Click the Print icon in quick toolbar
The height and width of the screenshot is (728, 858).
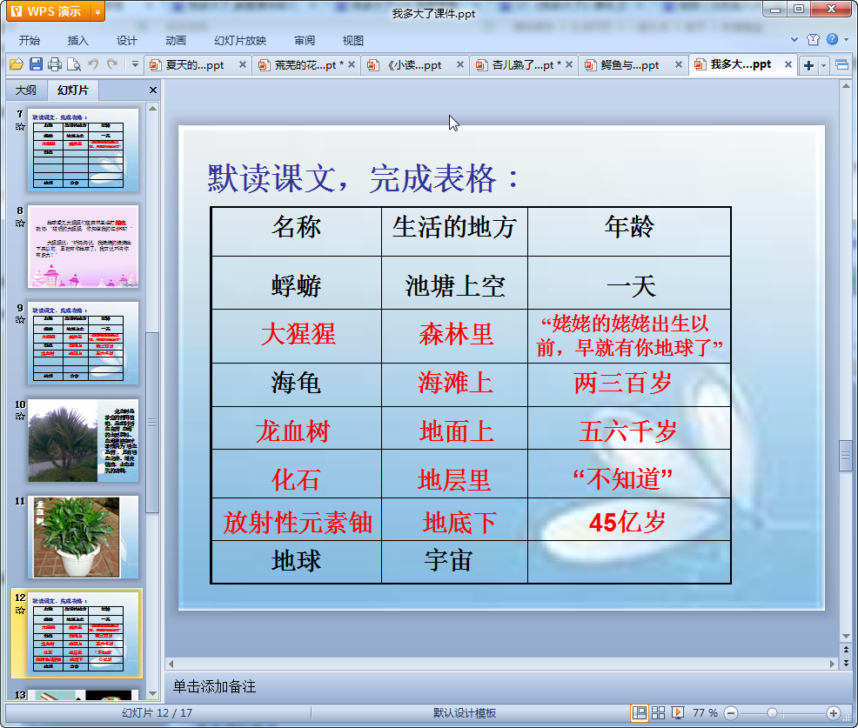coord(55,64)
